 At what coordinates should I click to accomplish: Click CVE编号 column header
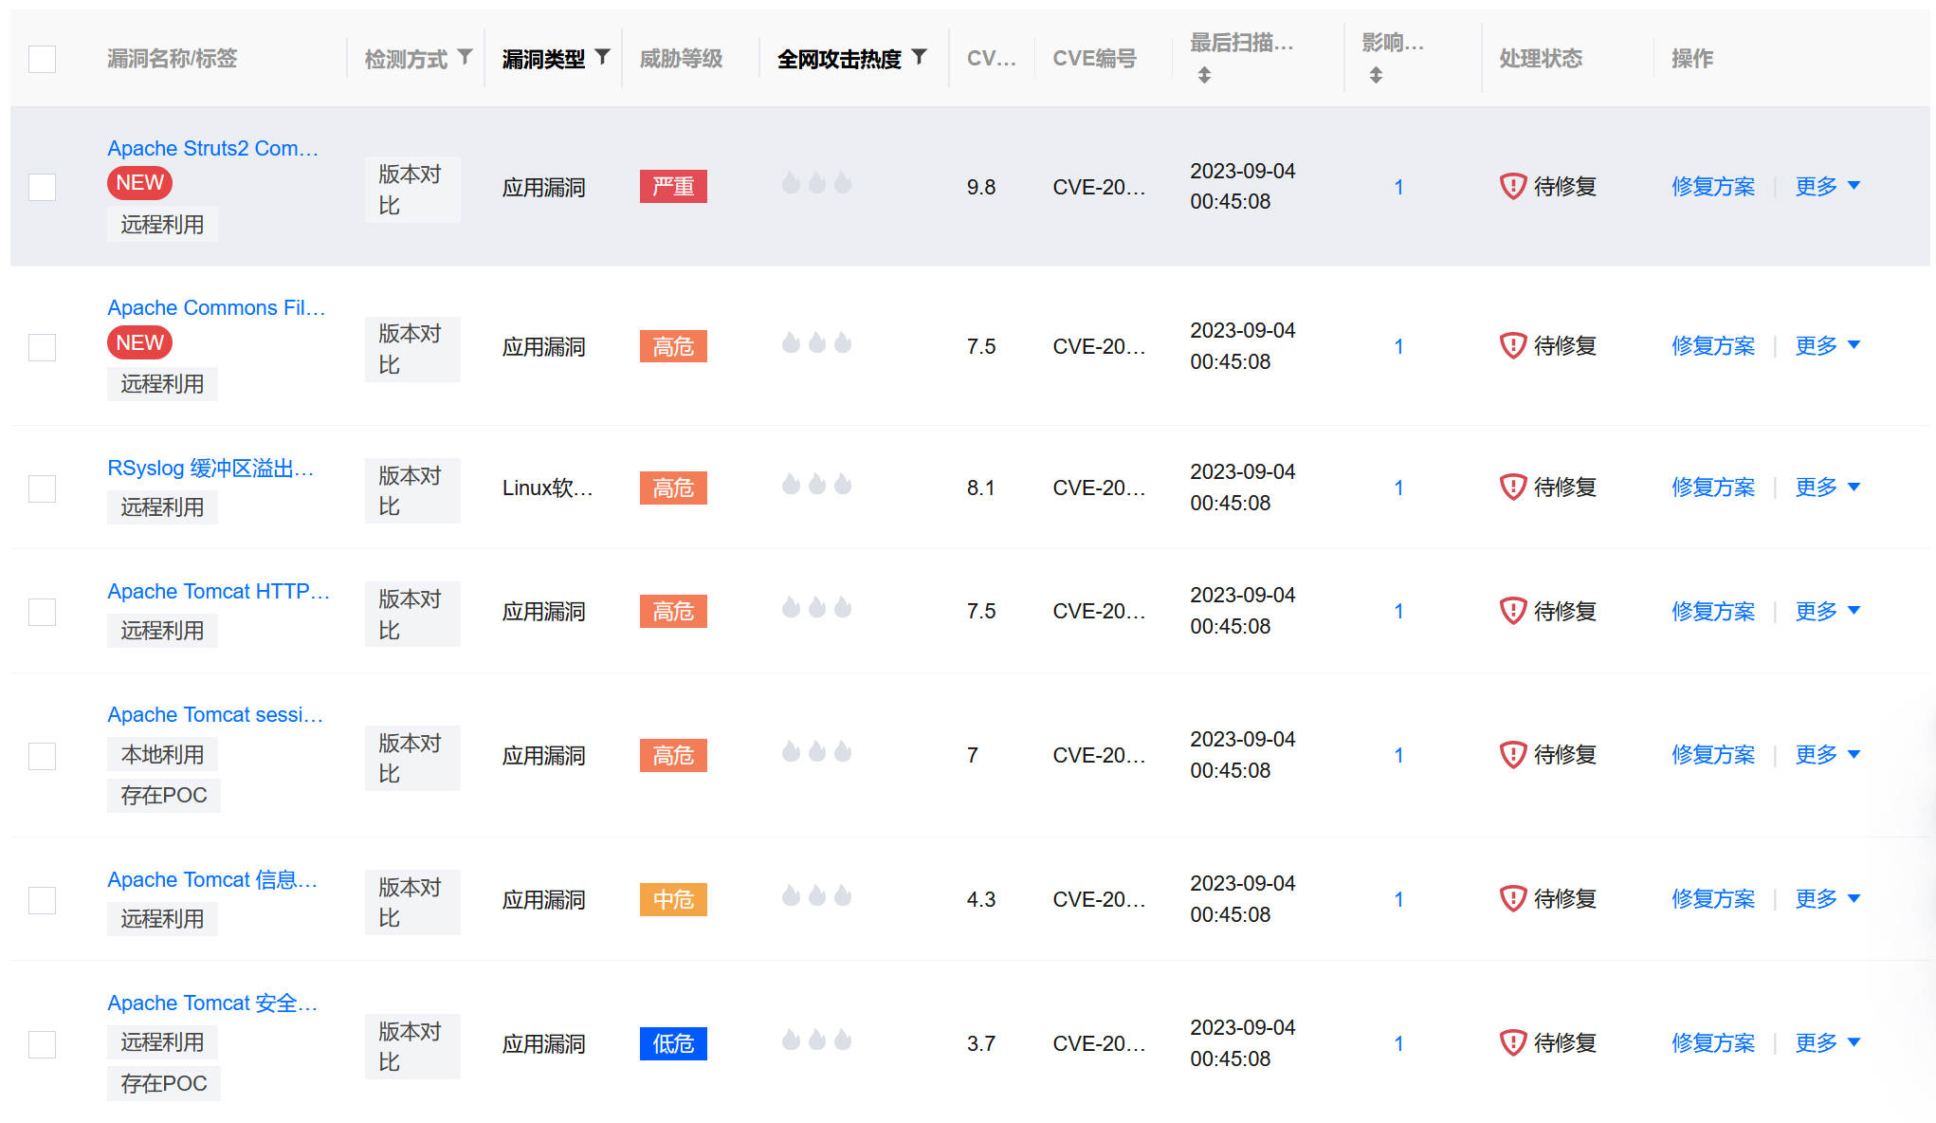point(1094,59)
